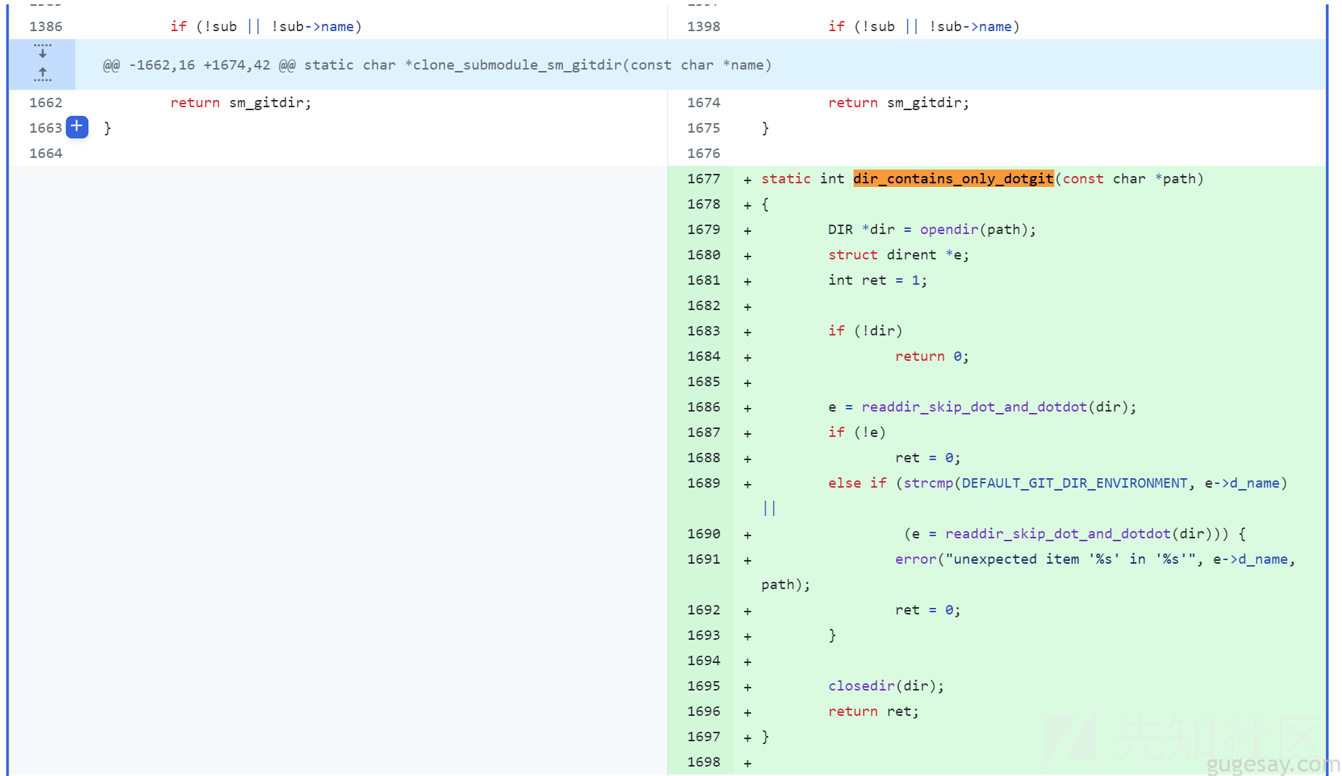Select 'return 0;' on line 1684
1342x776 pixels.
tap(932, 356)
